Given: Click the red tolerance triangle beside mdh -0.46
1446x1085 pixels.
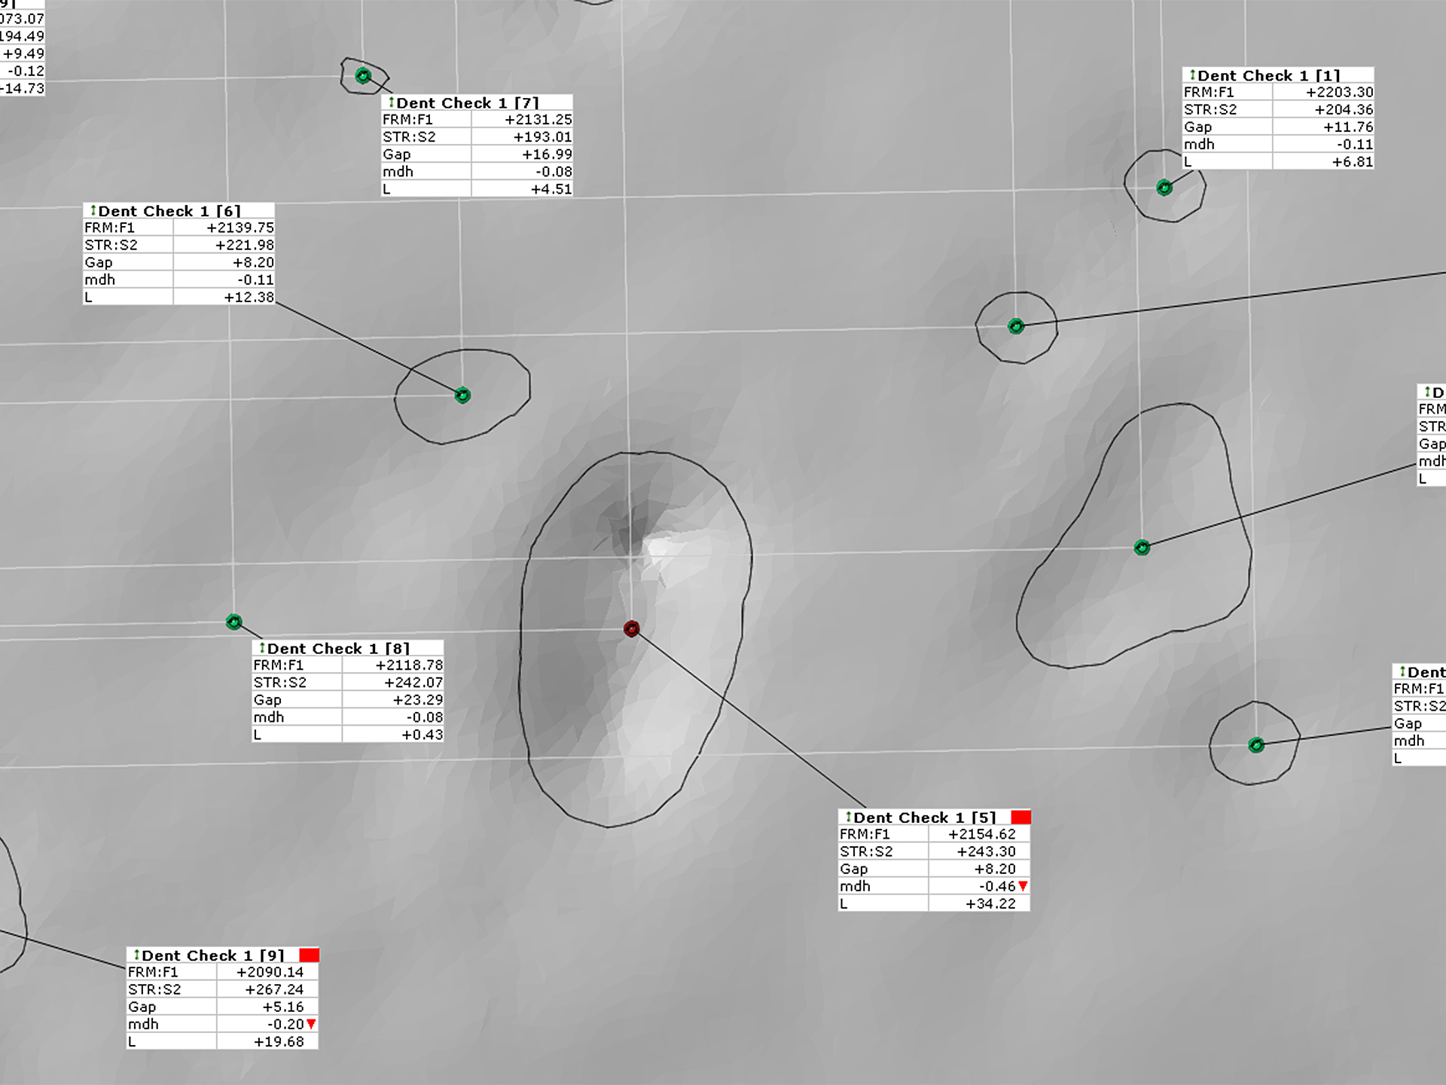Looking at the screenshot, I should pyautogui.click(x=1022, y=886).
